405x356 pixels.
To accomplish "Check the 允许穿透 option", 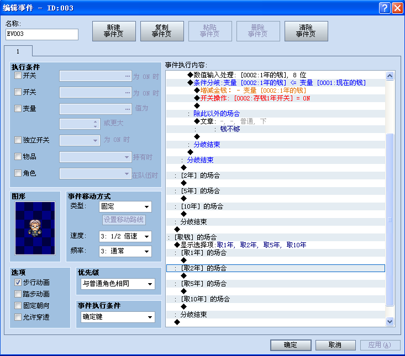I will click(x=18, y=317).
